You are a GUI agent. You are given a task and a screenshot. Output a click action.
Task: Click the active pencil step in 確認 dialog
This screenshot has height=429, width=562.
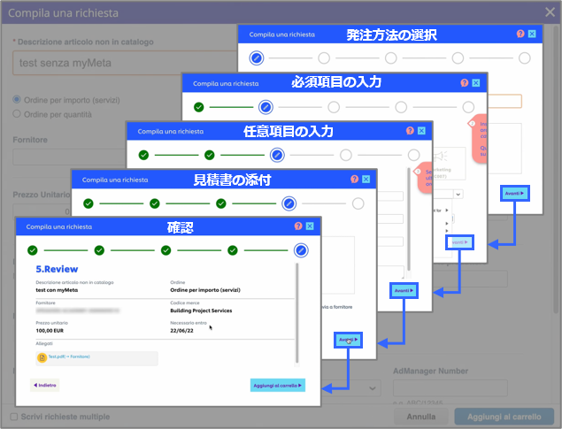pyautogui.click(x=301, y=250)
